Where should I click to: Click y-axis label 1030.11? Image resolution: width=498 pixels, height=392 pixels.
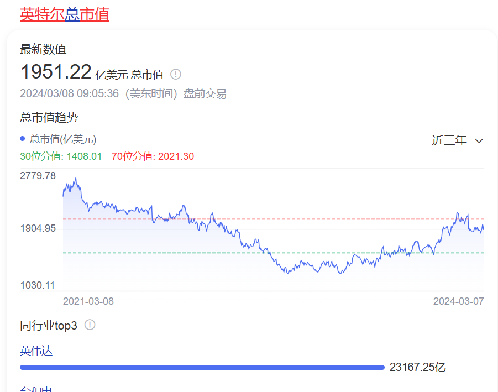pos(37,285)
